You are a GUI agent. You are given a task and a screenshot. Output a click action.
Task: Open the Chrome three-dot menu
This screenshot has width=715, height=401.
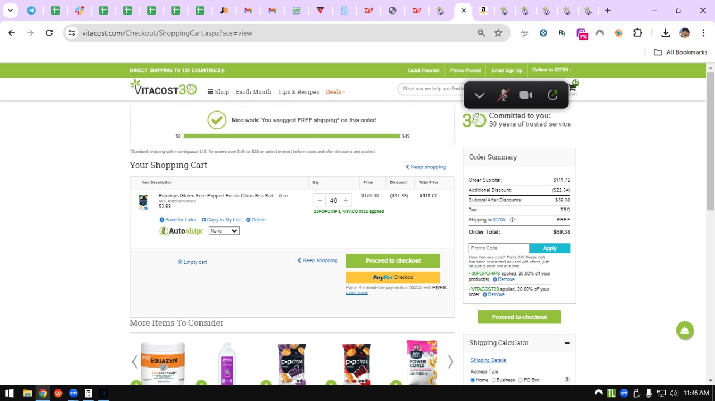(x=703, y=33)
